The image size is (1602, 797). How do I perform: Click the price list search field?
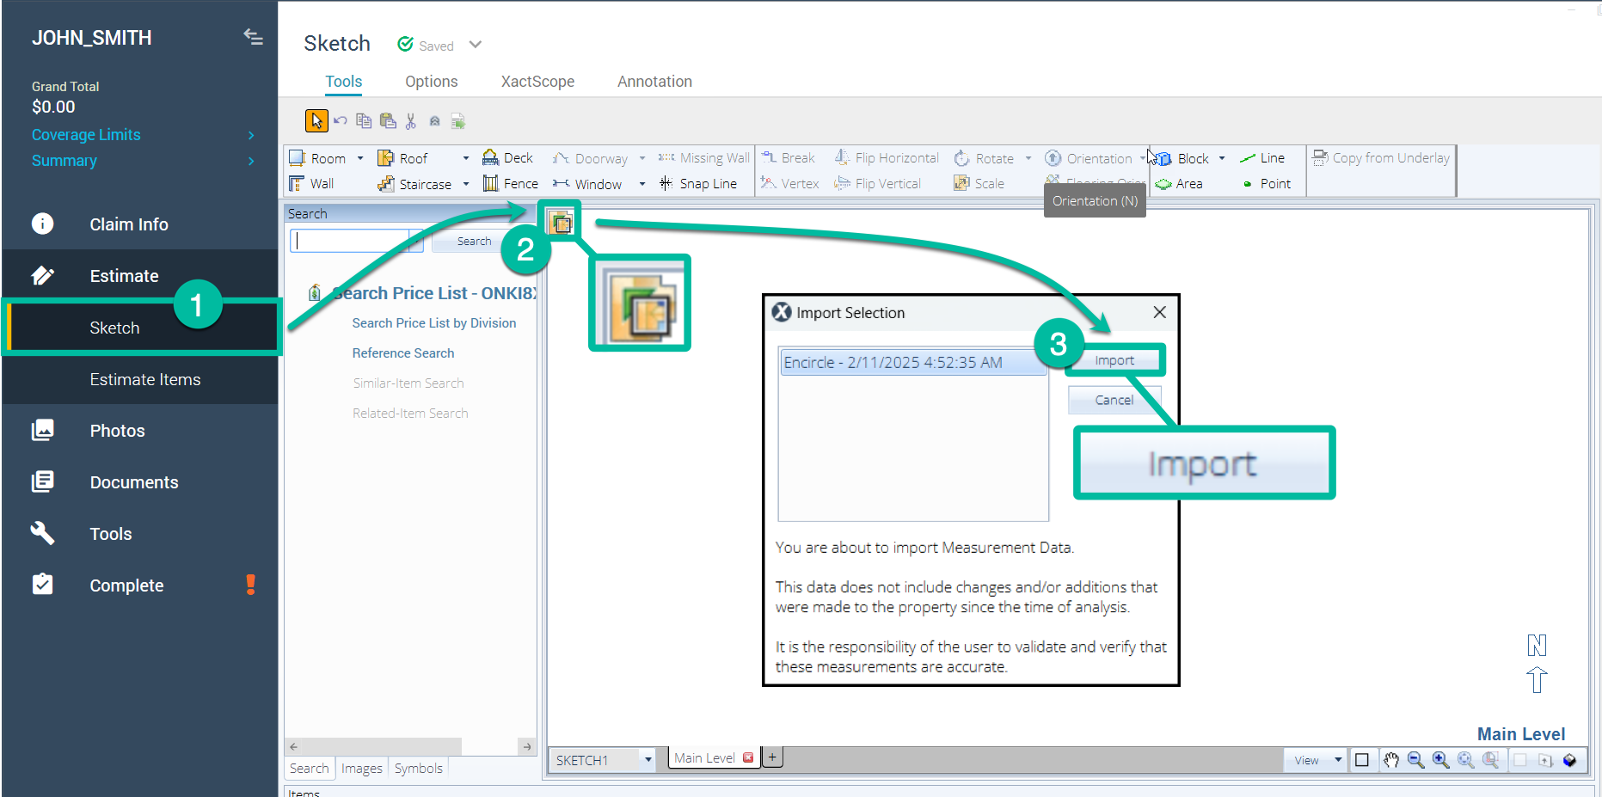pos(356,241)
